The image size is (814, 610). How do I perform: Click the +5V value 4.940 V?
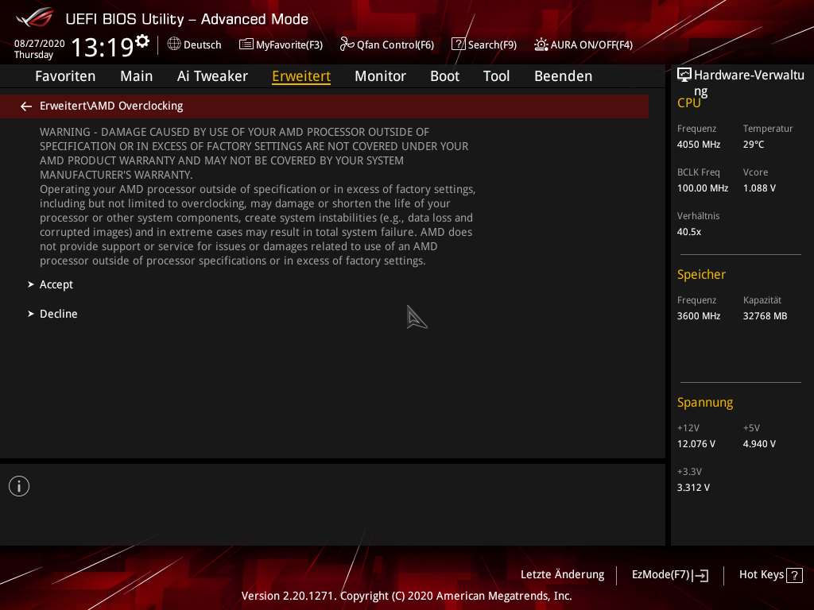click(x=759, y=444)
